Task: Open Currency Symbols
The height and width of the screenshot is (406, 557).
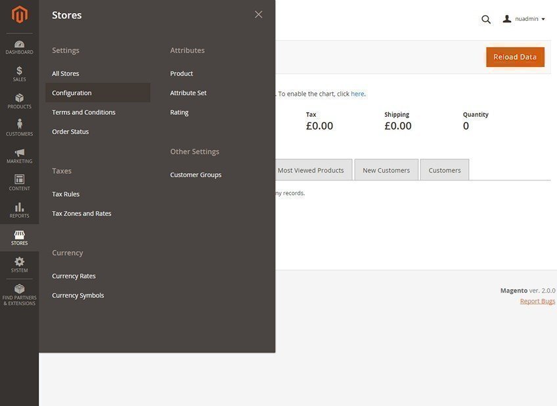Action: click(x=78, y=295)
